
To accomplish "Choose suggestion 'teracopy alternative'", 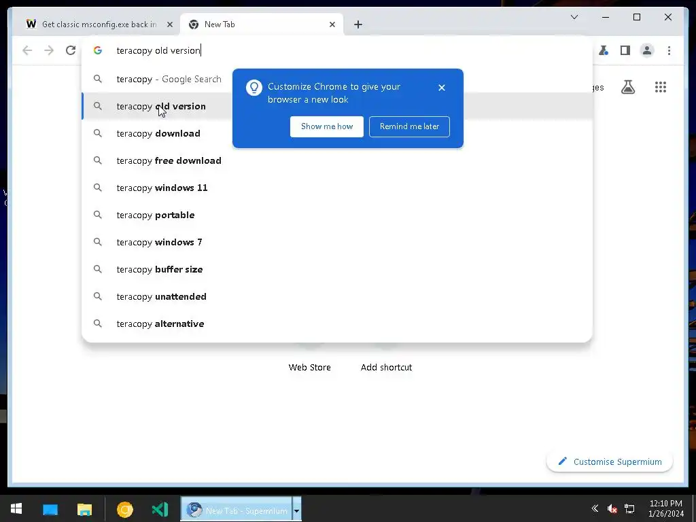I will pos(337,324).
